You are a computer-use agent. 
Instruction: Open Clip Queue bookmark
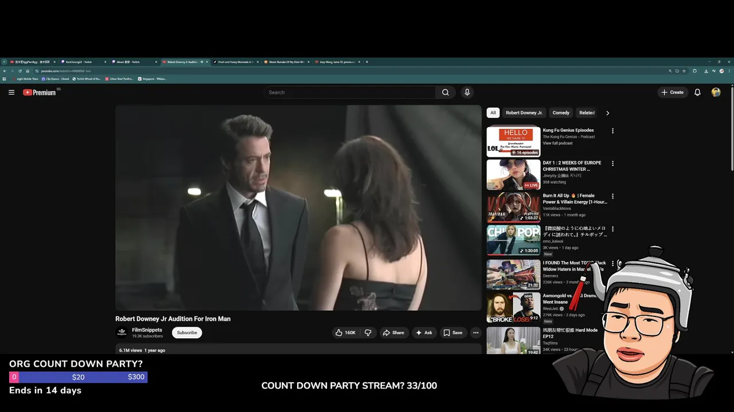[55, 79]
